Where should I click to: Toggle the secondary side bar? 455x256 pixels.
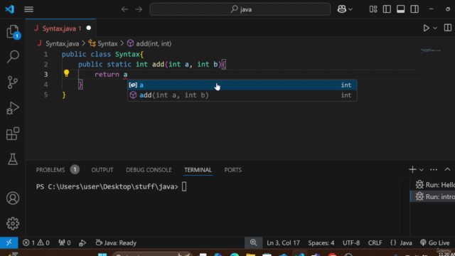(414, 9)
